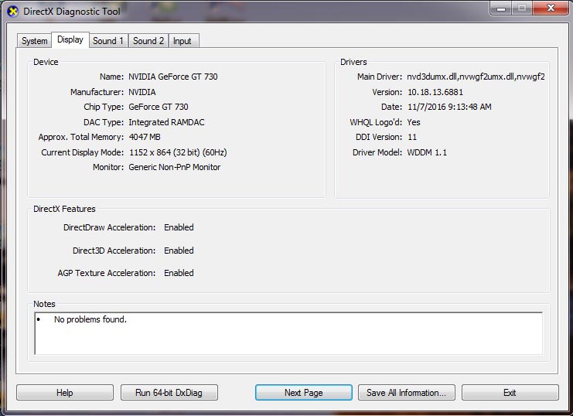
Task: Maximize the DirectX Diagnostic Tool window
Action: [522, 8]
